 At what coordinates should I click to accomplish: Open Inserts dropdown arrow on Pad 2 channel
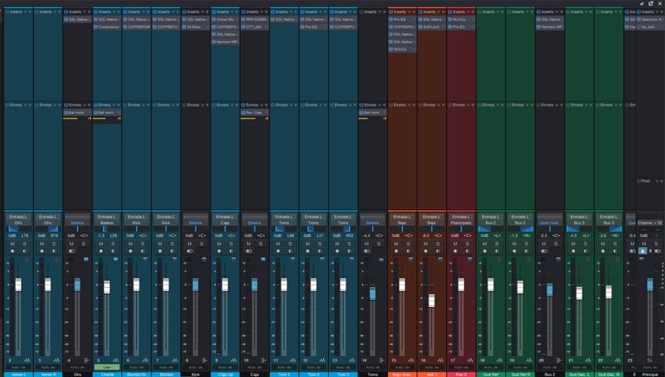[x=468, y=12]
